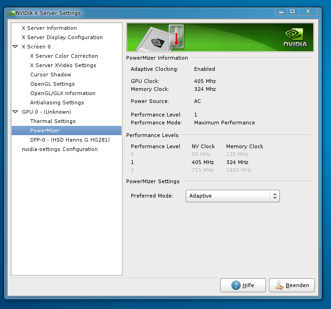The image size is (331, 309).
Task: Select X Server Display Configuration
Action: pos(62,37)
